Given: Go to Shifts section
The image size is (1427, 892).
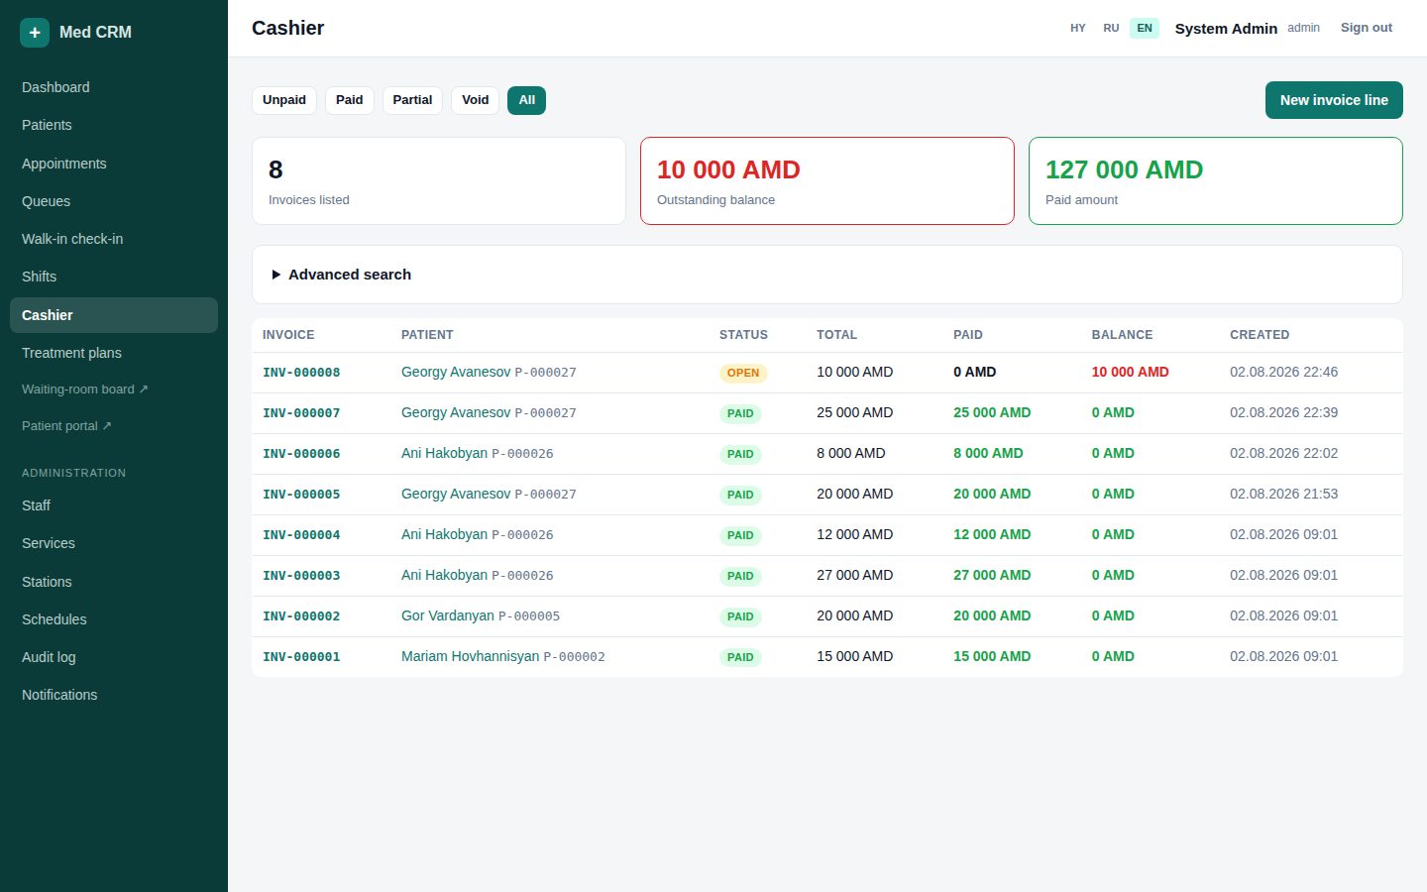Looking at the screenshot, I should click(x=114, y=277).
